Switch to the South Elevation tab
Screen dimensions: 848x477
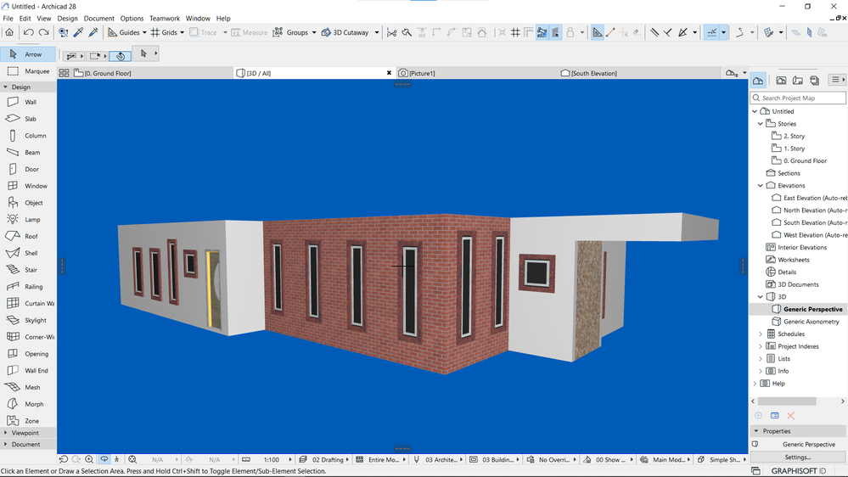[593, 73]
